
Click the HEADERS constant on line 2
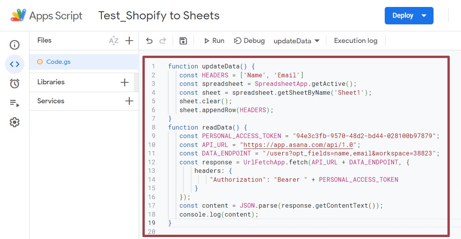coord(215,75)
